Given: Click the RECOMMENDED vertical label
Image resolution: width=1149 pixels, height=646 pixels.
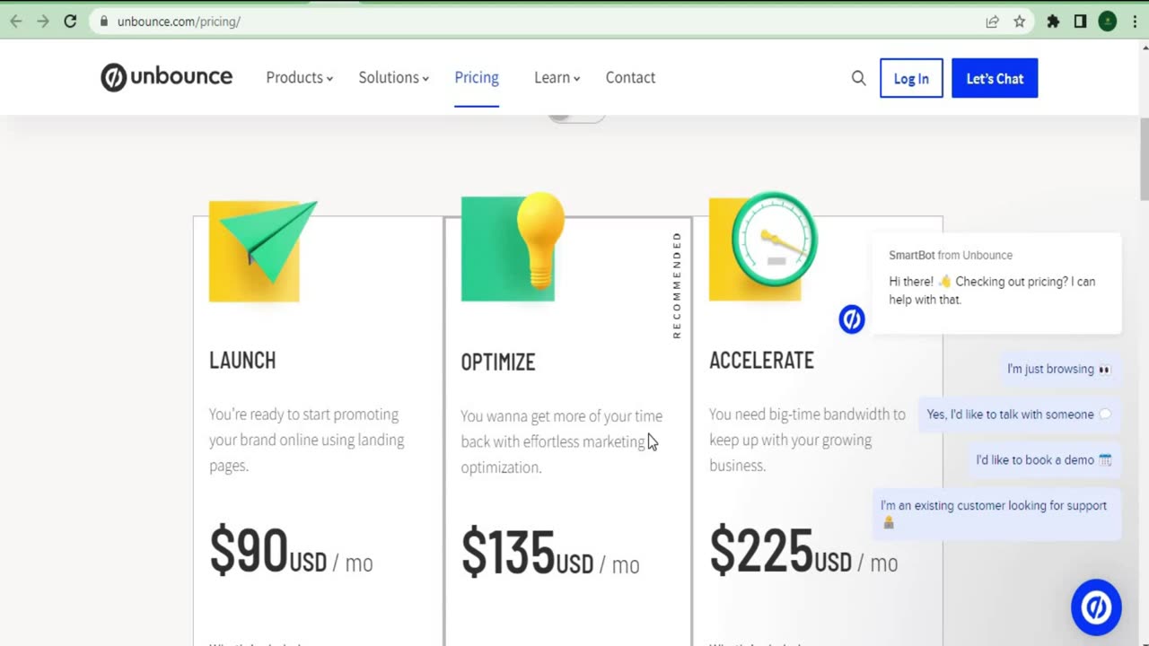Looking at the screenshot, I should click(677, 284).
